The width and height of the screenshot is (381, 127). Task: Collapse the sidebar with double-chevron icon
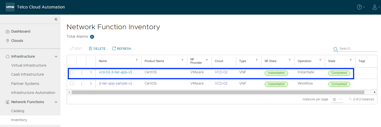tap(56, 19)
